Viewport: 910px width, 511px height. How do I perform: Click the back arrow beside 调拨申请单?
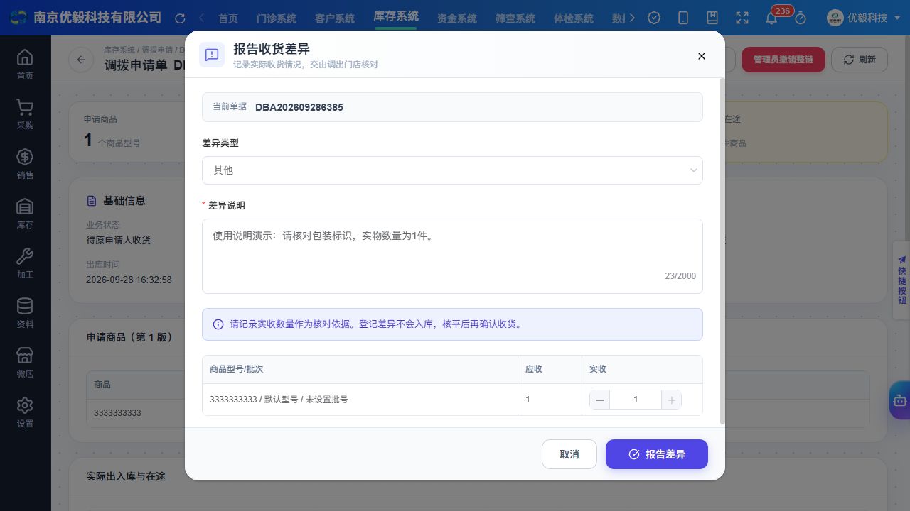[x=81, y=60]
